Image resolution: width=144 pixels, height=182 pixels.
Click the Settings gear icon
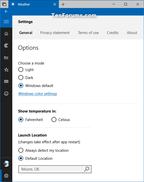point(6,176)
